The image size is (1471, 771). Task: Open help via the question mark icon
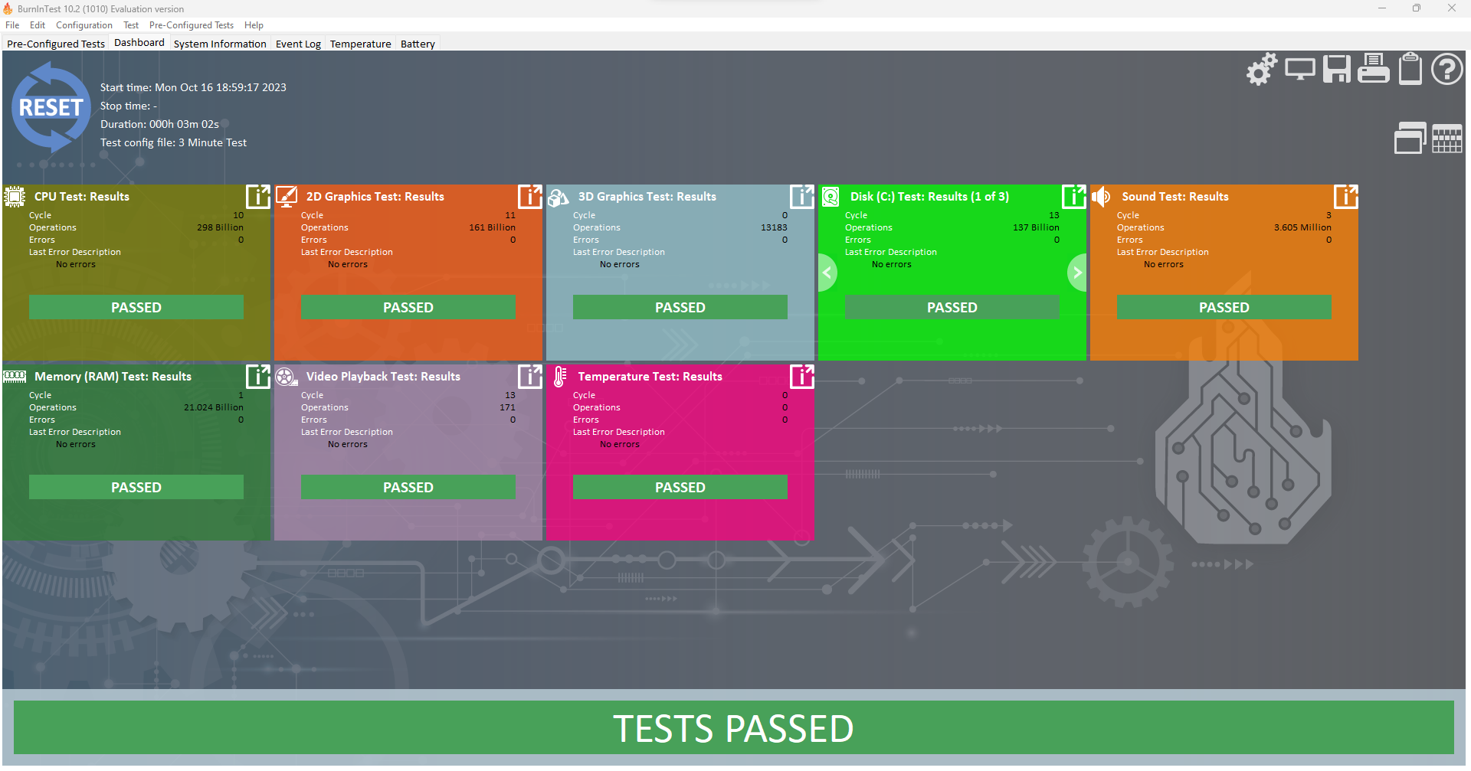(1447, 69)
